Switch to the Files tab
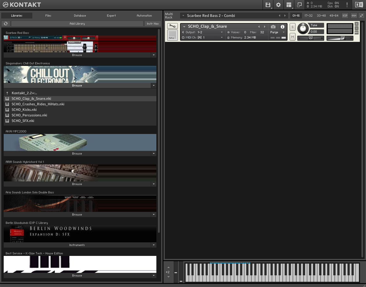366x287 pixels. tap(48, 16)
